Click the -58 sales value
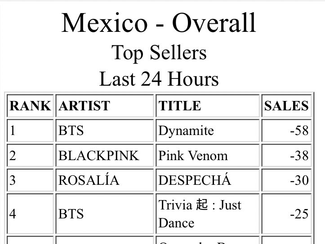The width and height of the screenshot is (325, 244). (299, 131)
